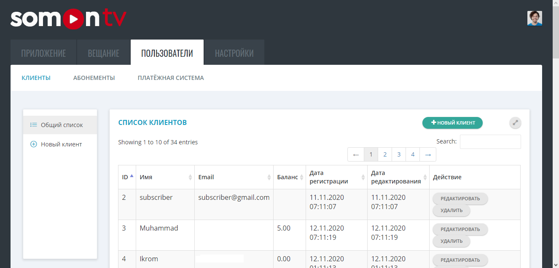
Task: Delete the Muhammad client row
Action: click(451, 241)
